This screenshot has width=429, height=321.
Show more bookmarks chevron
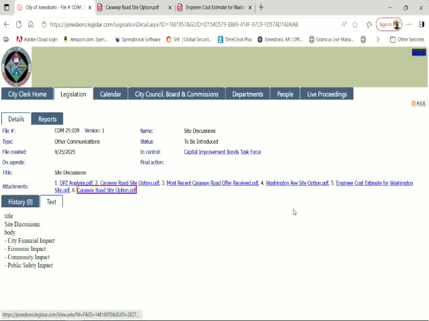pos(378,39)
